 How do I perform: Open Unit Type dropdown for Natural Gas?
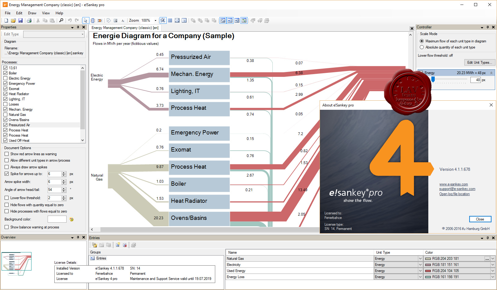[x=420, y=259]
